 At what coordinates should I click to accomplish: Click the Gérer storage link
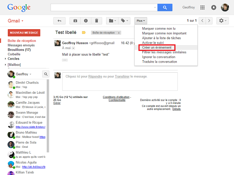(57, 103)
